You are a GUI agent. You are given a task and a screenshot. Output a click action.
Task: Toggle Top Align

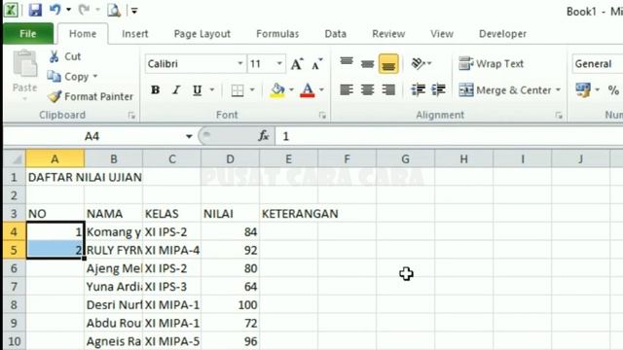(x=347, y=63)
